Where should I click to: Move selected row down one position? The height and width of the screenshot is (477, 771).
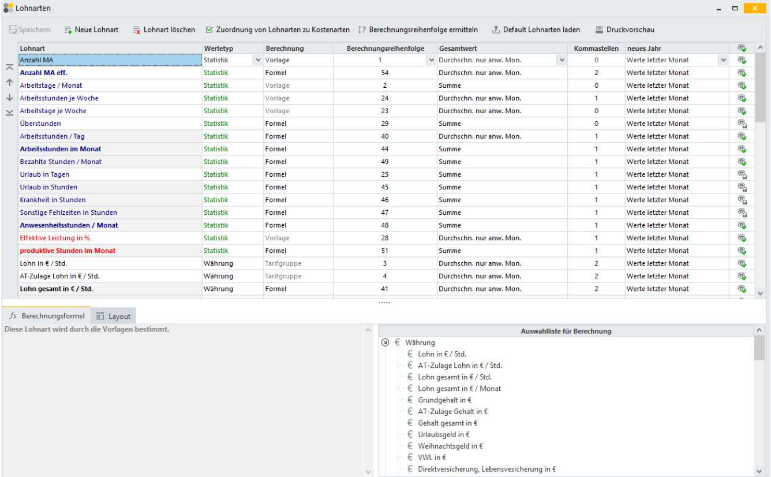pos(9,97)
